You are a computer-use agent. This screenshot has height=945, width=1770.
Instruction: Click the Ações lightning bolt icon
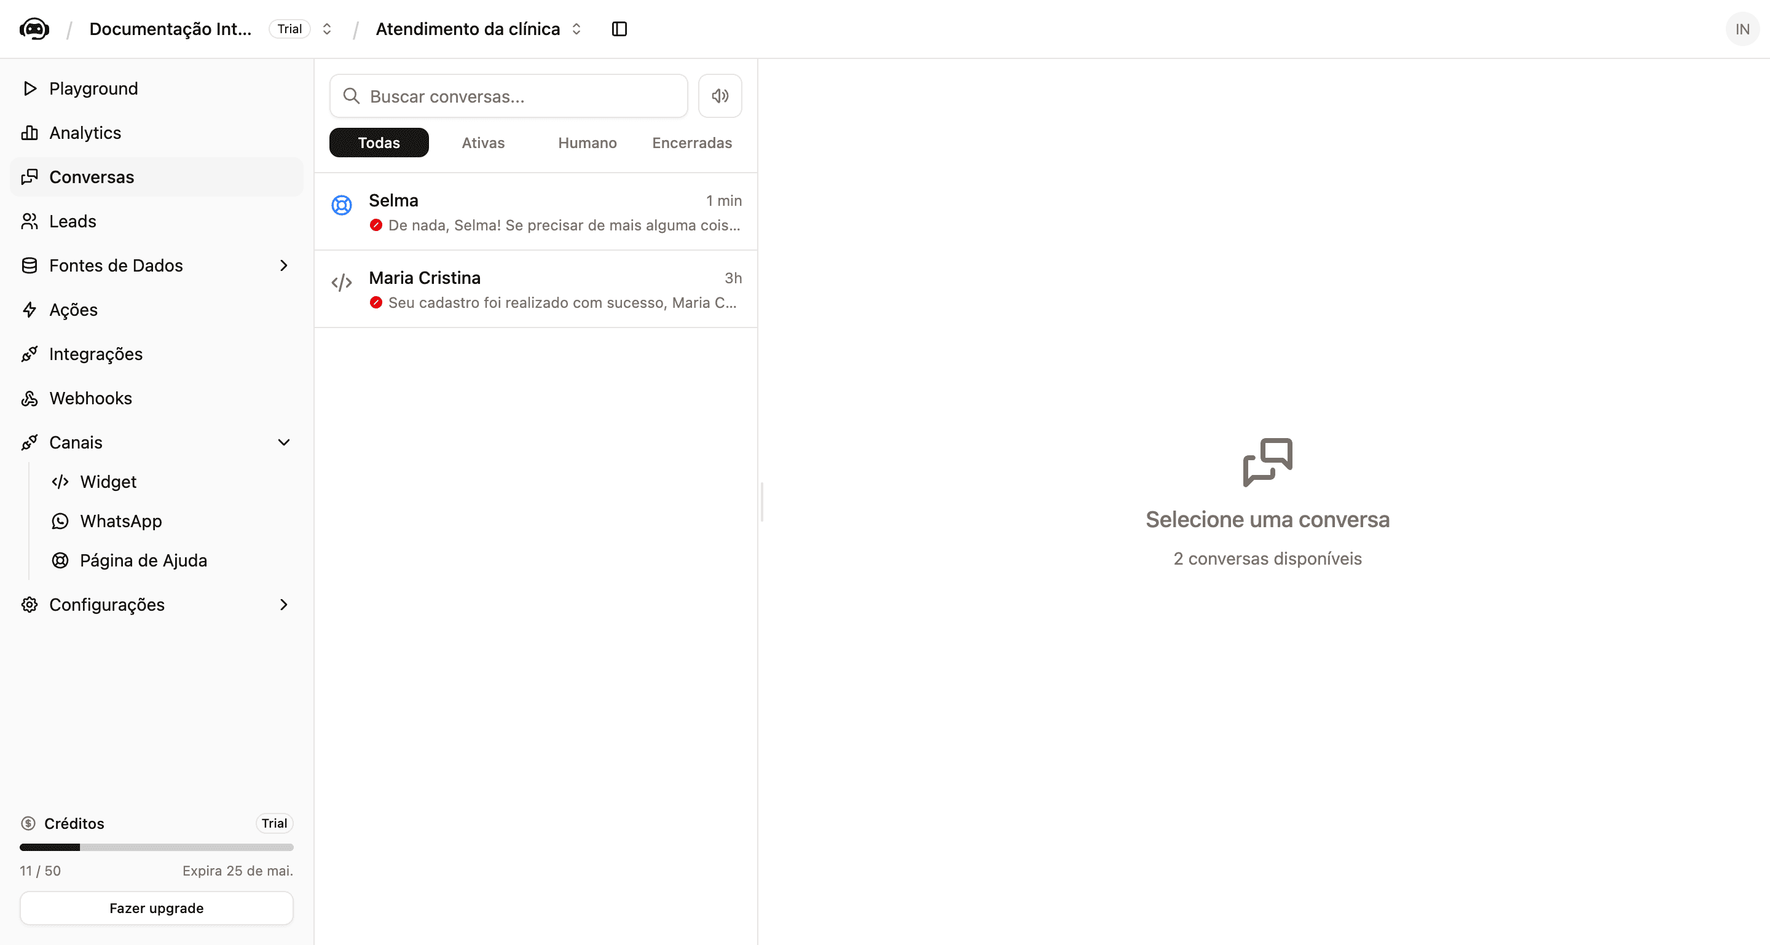(x=29, y=310)
